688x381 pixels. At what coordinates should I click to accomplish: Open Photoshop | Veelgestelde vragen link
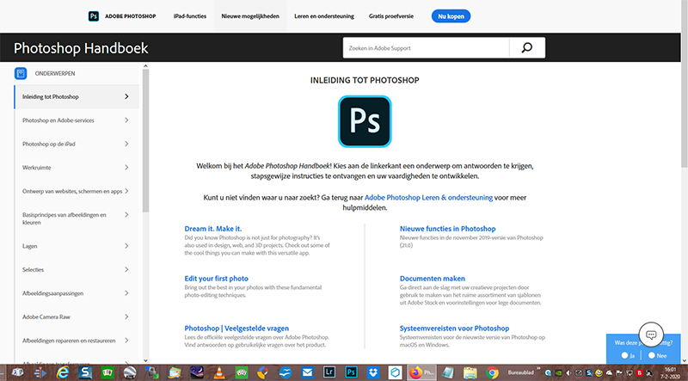point(236,329)
